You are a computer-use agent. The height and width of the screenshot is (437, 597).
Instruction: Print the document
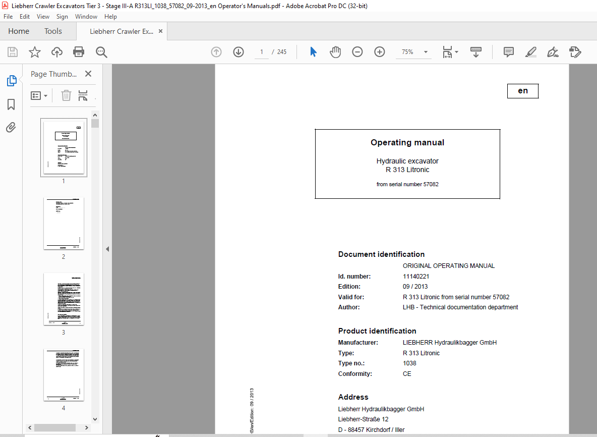(79, 52)
